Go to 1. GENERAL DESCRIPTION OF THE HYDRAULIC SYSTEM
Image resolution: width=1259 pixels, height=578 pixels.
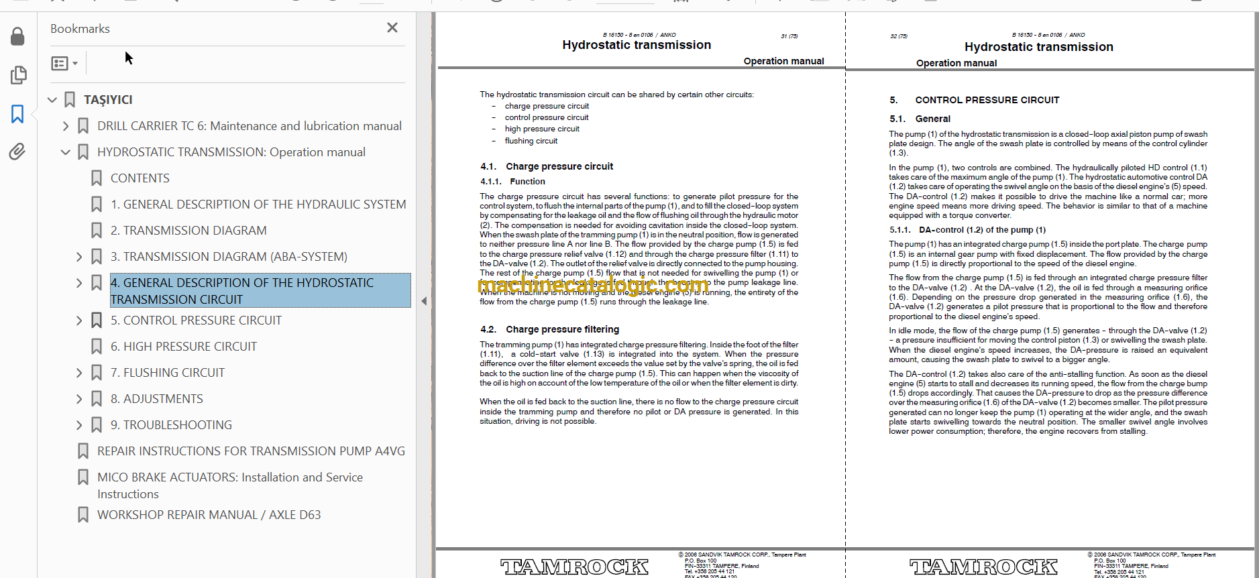[258, 205]
